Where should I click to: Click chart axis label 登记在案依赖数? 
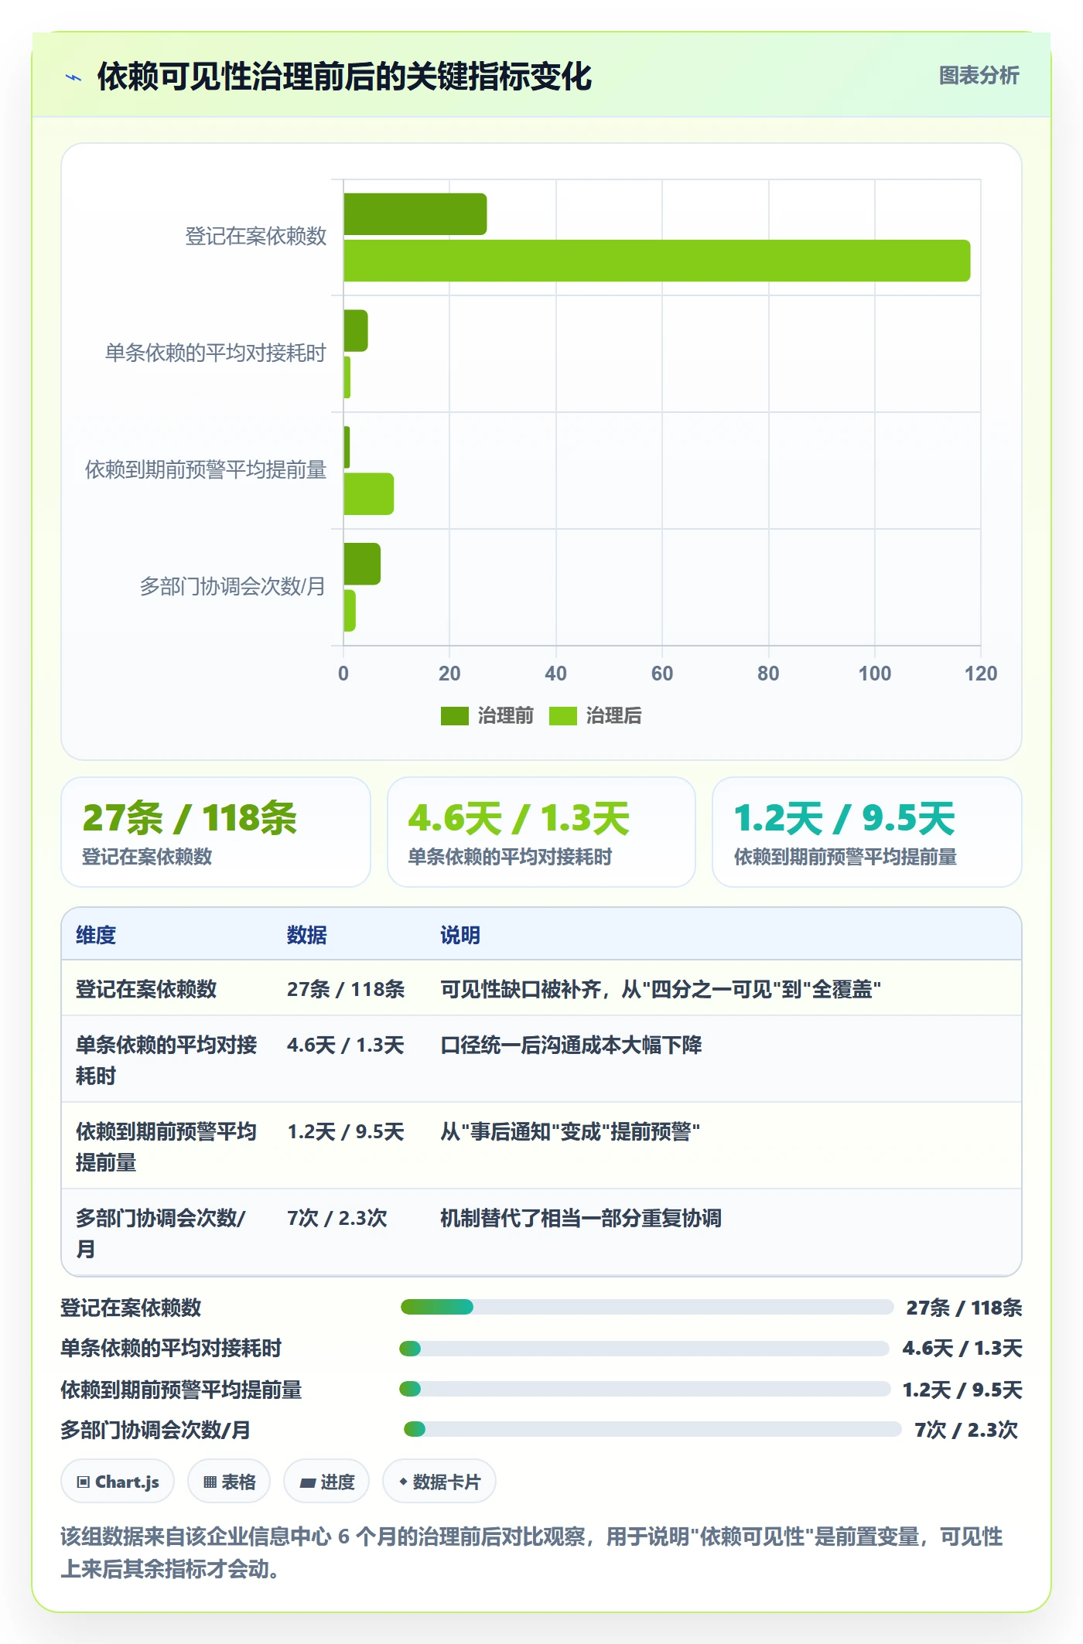click(x=256, y=236)
